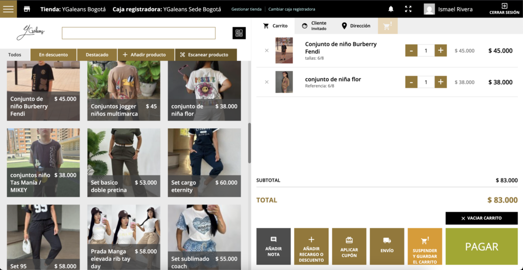This screenshot has height=270, width=523.
Task: Click 'tallas: 6/8' text in cart
Action: click(314, 58)
